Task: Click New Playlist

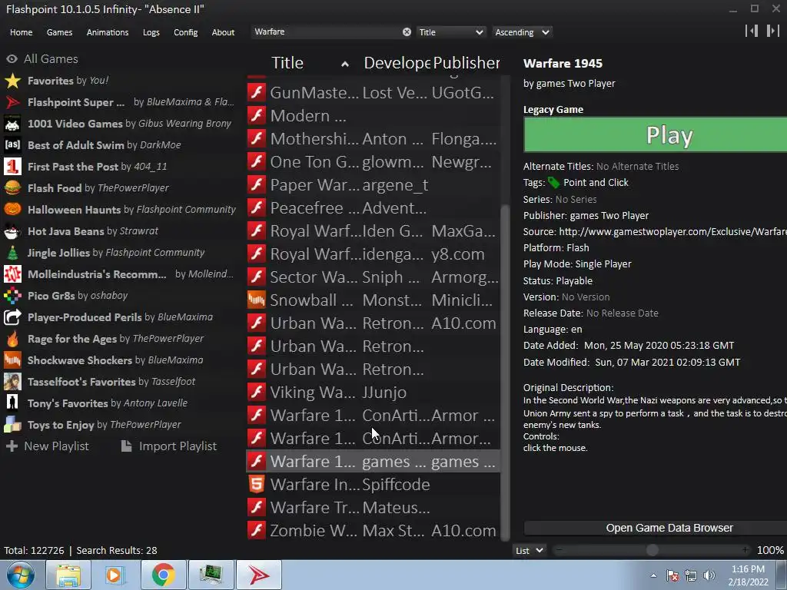Action: click(48, 446)
